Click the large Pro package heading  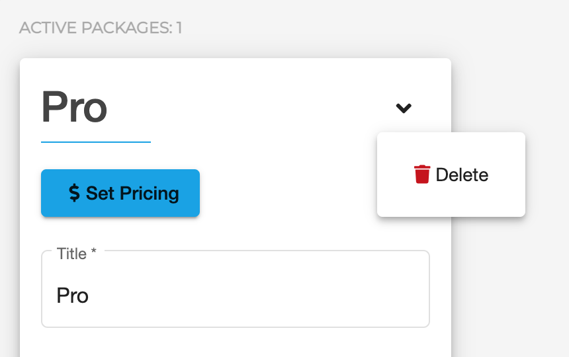tap(74, 107)
